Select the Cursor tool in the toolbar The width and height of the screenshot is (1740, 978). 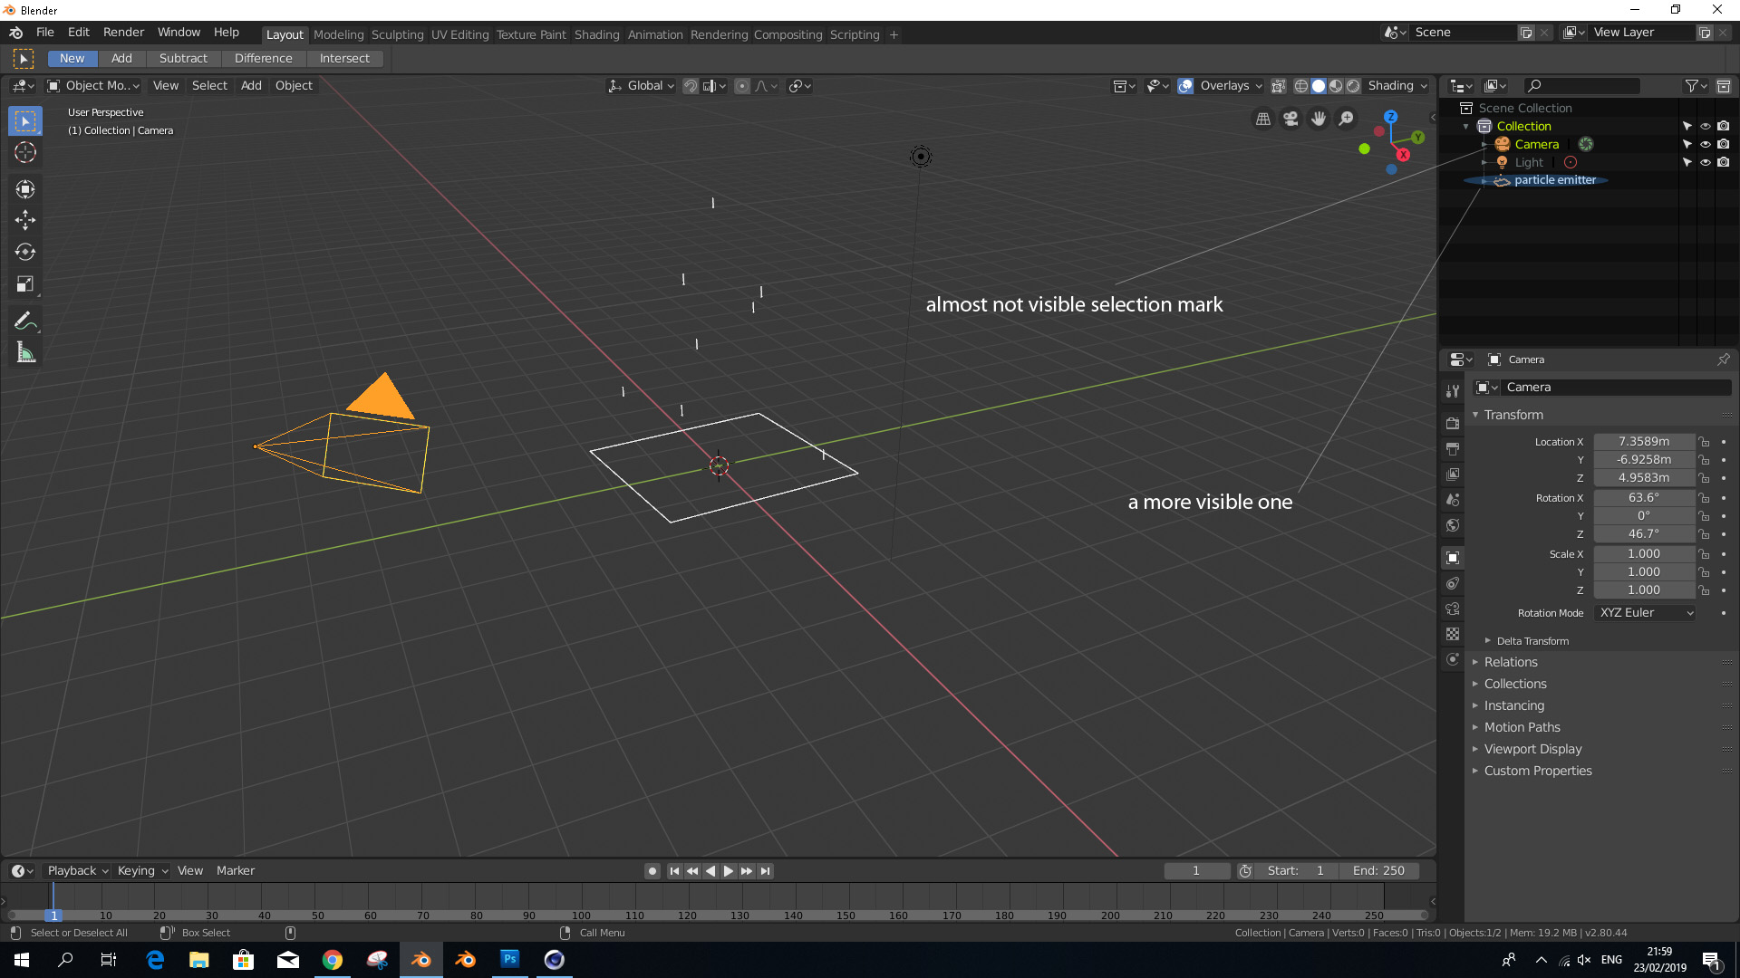point(25,152)
